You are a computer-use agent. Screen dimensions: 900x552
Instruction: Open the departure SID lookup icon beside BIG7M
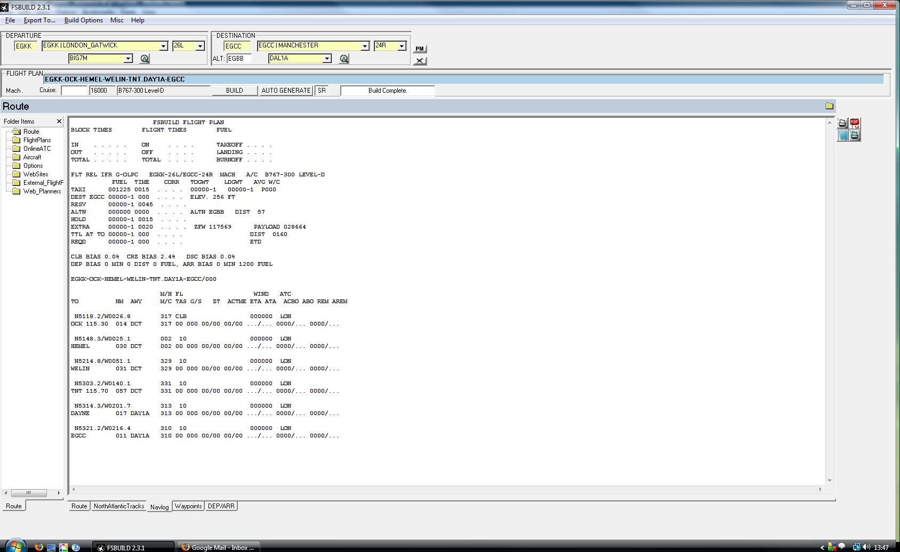point(144,59)
